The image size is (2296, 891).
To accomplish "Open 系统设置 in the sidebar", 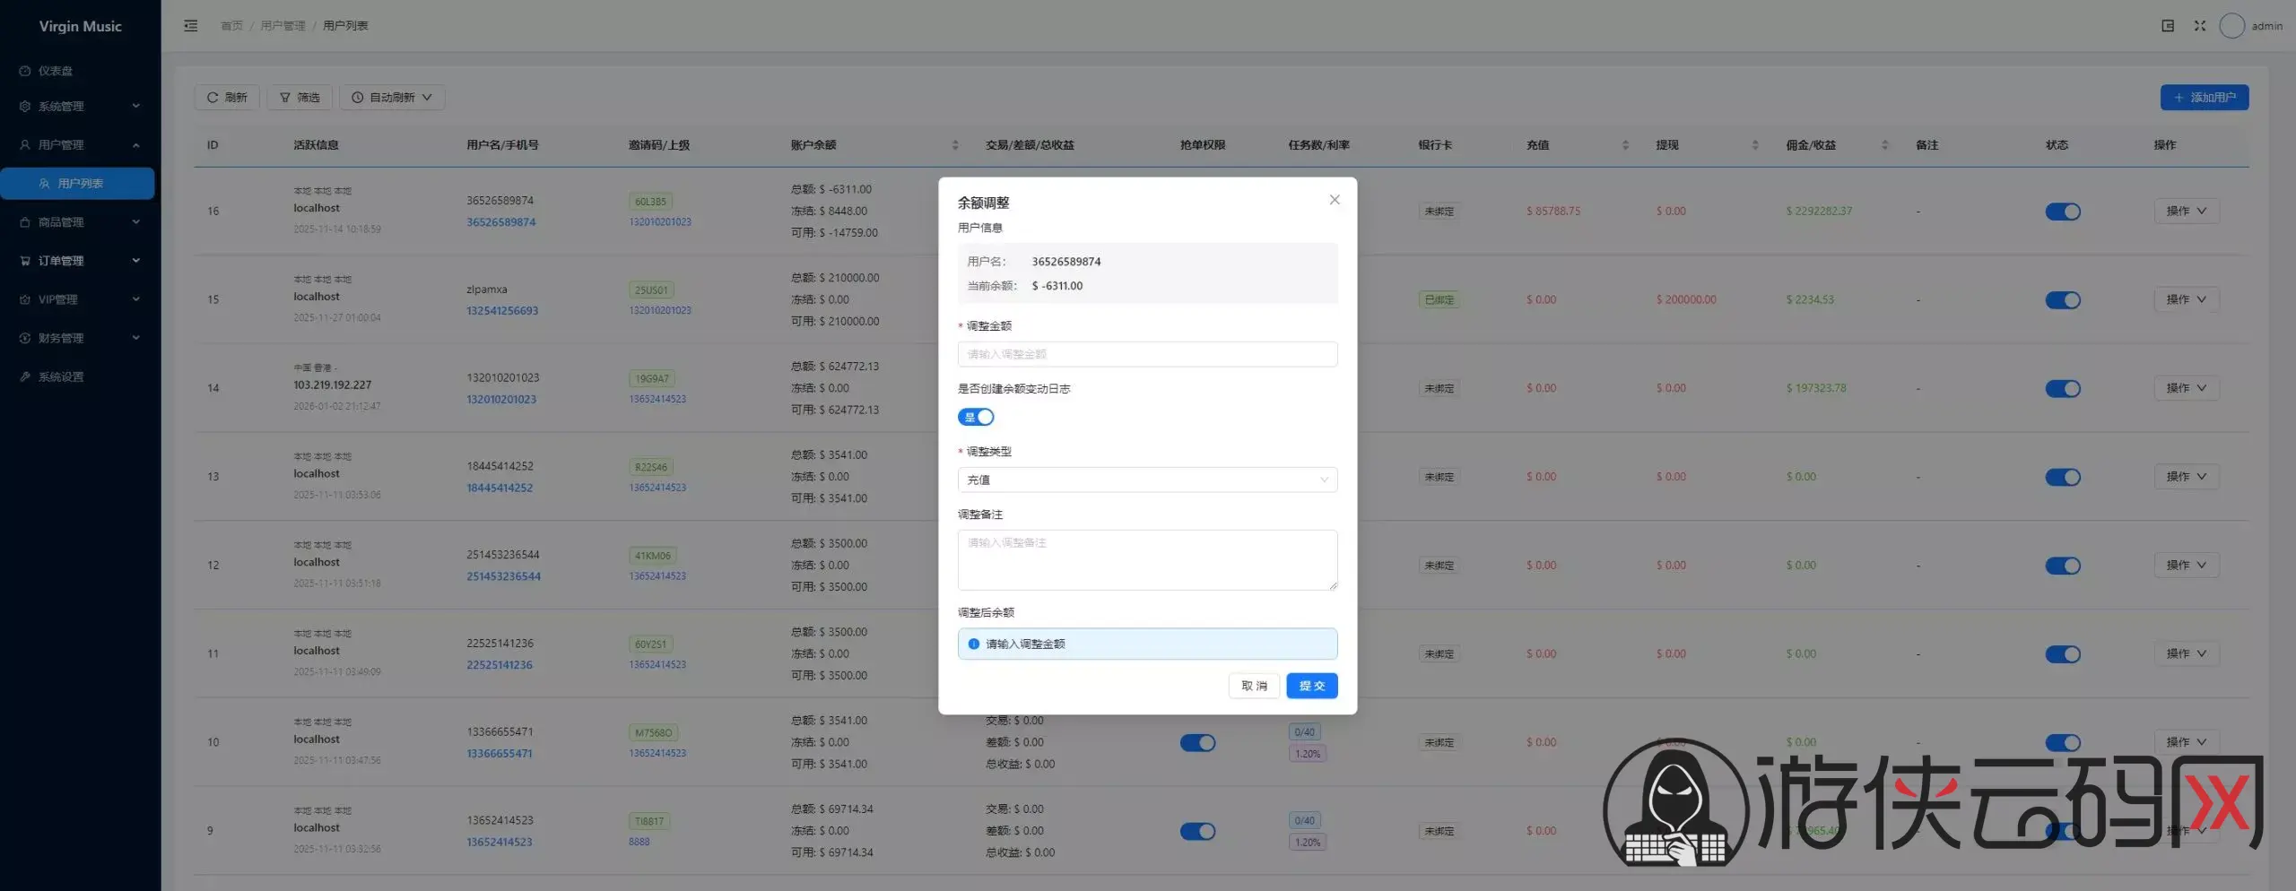I will [61, 377].
